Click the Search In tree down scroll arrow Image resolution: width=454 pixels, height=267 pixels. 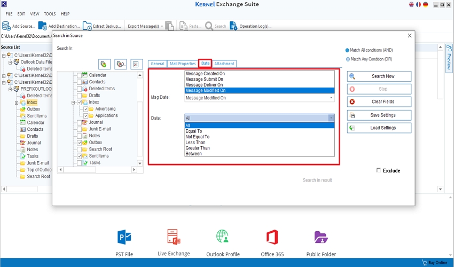coord(140,163)
